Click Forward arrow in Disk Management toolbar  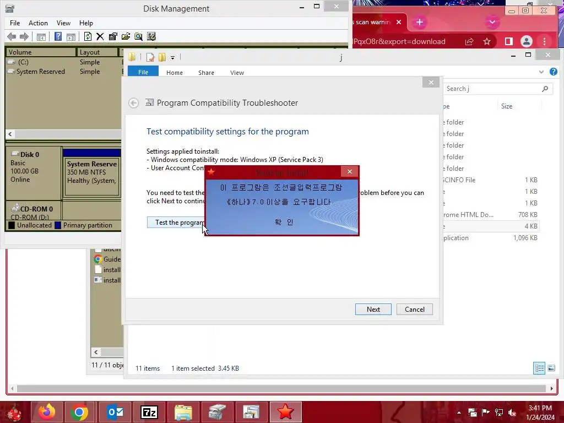tap(24, 36)
